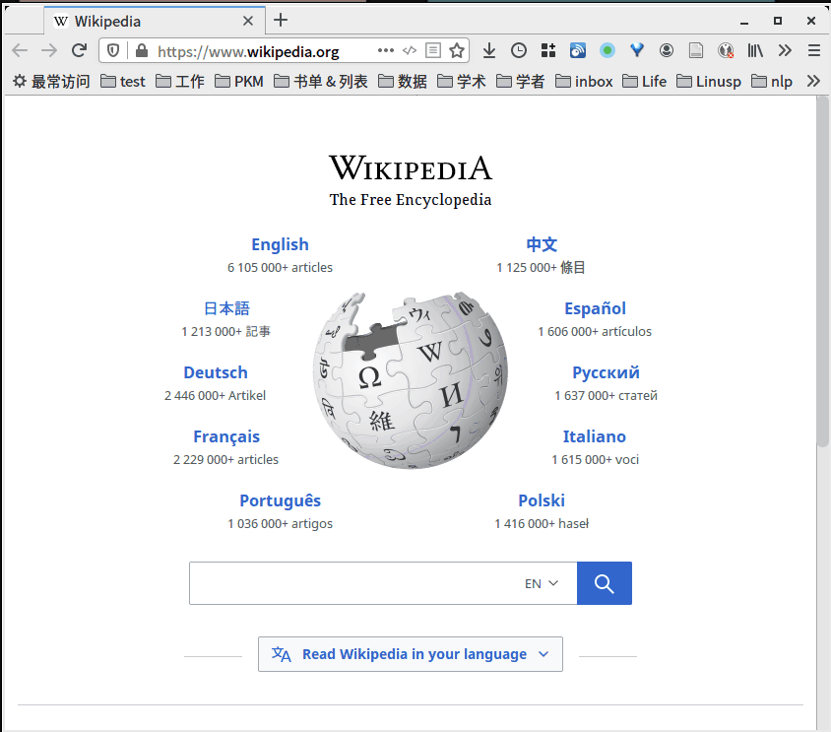Open the Linusp bookmark folder
Viewport: 831px width, 732px height.
point(709,81)
